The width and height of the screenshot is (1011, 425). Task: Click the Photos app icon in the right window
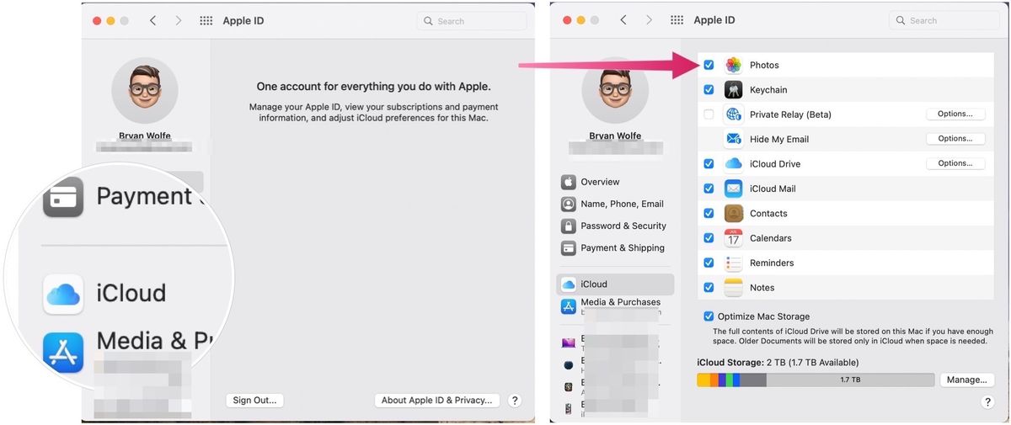(733, 65)
